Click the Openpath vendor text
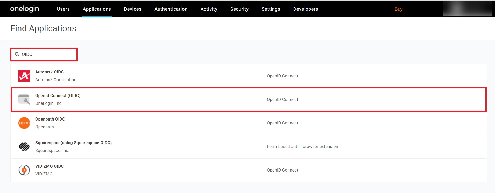 (45, 127)
